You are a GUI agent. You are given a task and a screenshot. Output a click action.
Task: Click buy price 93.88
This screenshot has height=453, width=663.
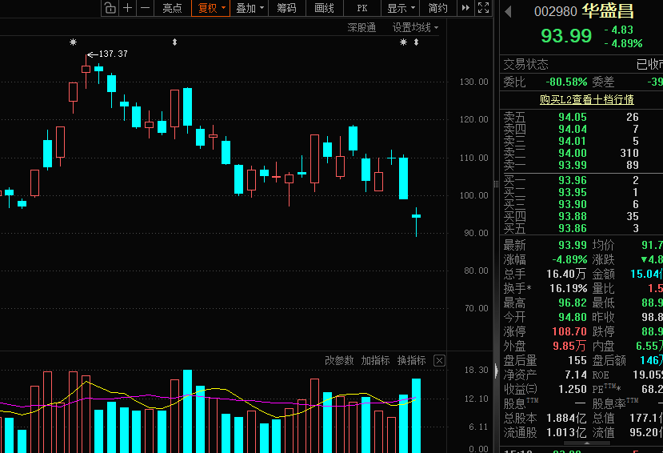click(x=572, y=217)
